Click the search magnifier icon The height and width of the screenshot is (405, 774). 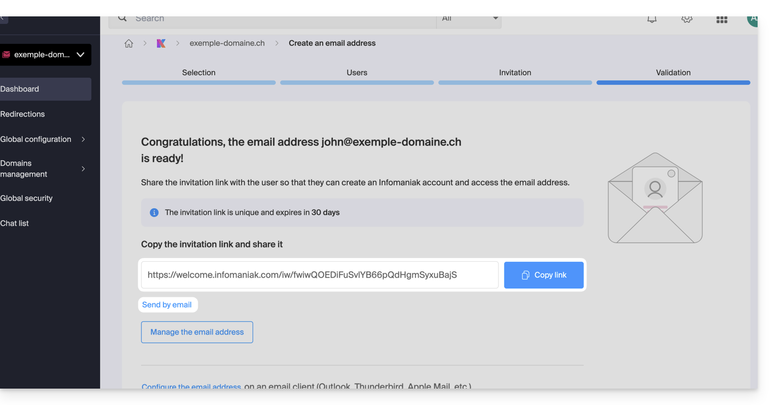[122, 19]
